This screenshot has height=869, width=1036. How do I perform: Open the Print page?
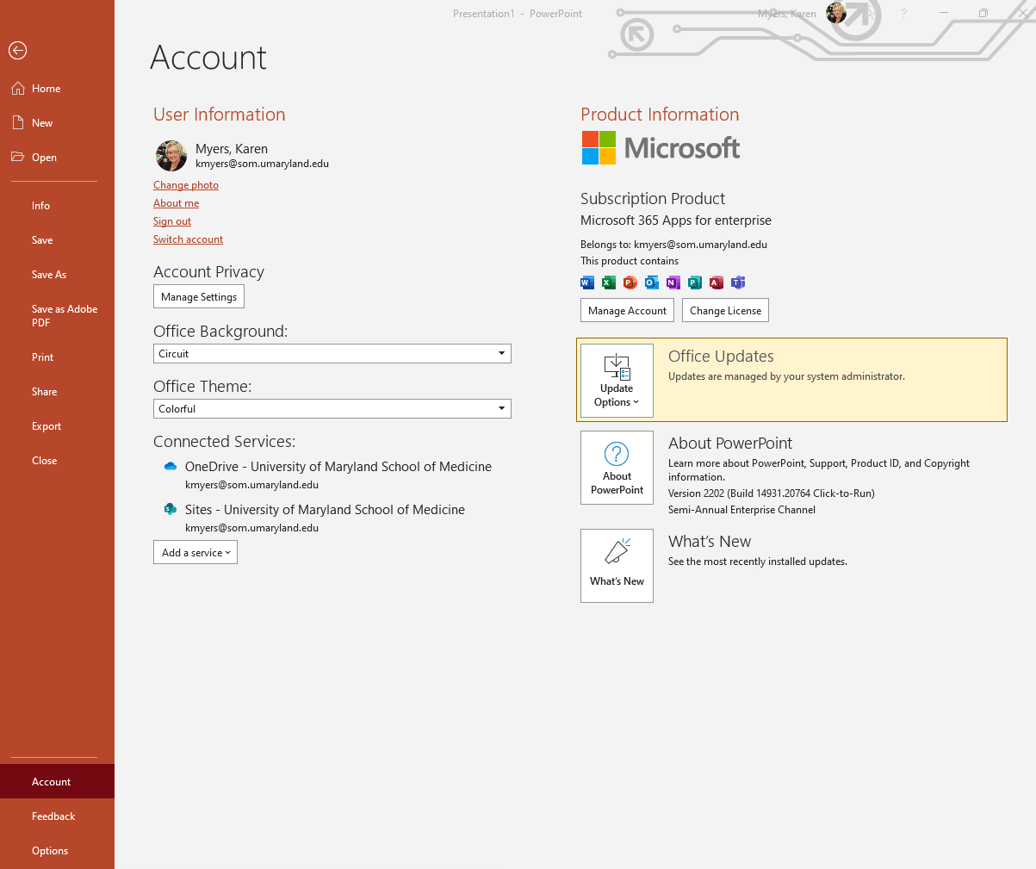tap(57, 357)
